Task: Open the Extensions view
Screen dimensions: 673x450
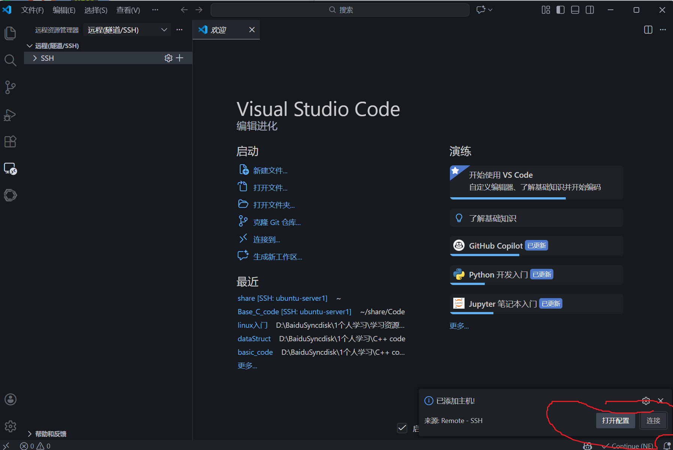Action: tap(10, 142)
